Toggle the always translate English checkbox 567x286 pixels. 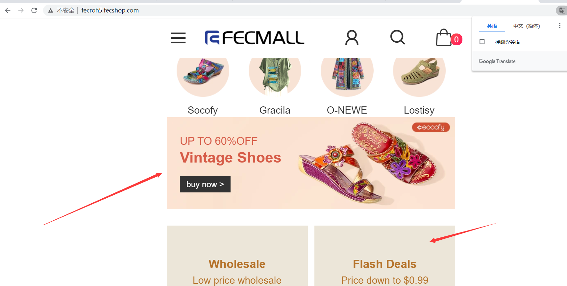click(482, 42)
